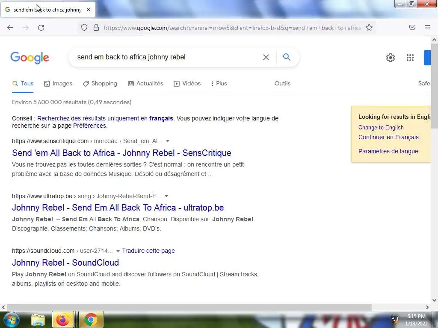This screenshot has width=438, height=328.
Task: Click the senscritique.com URL breadcrumb
Action: click(87, 141)
